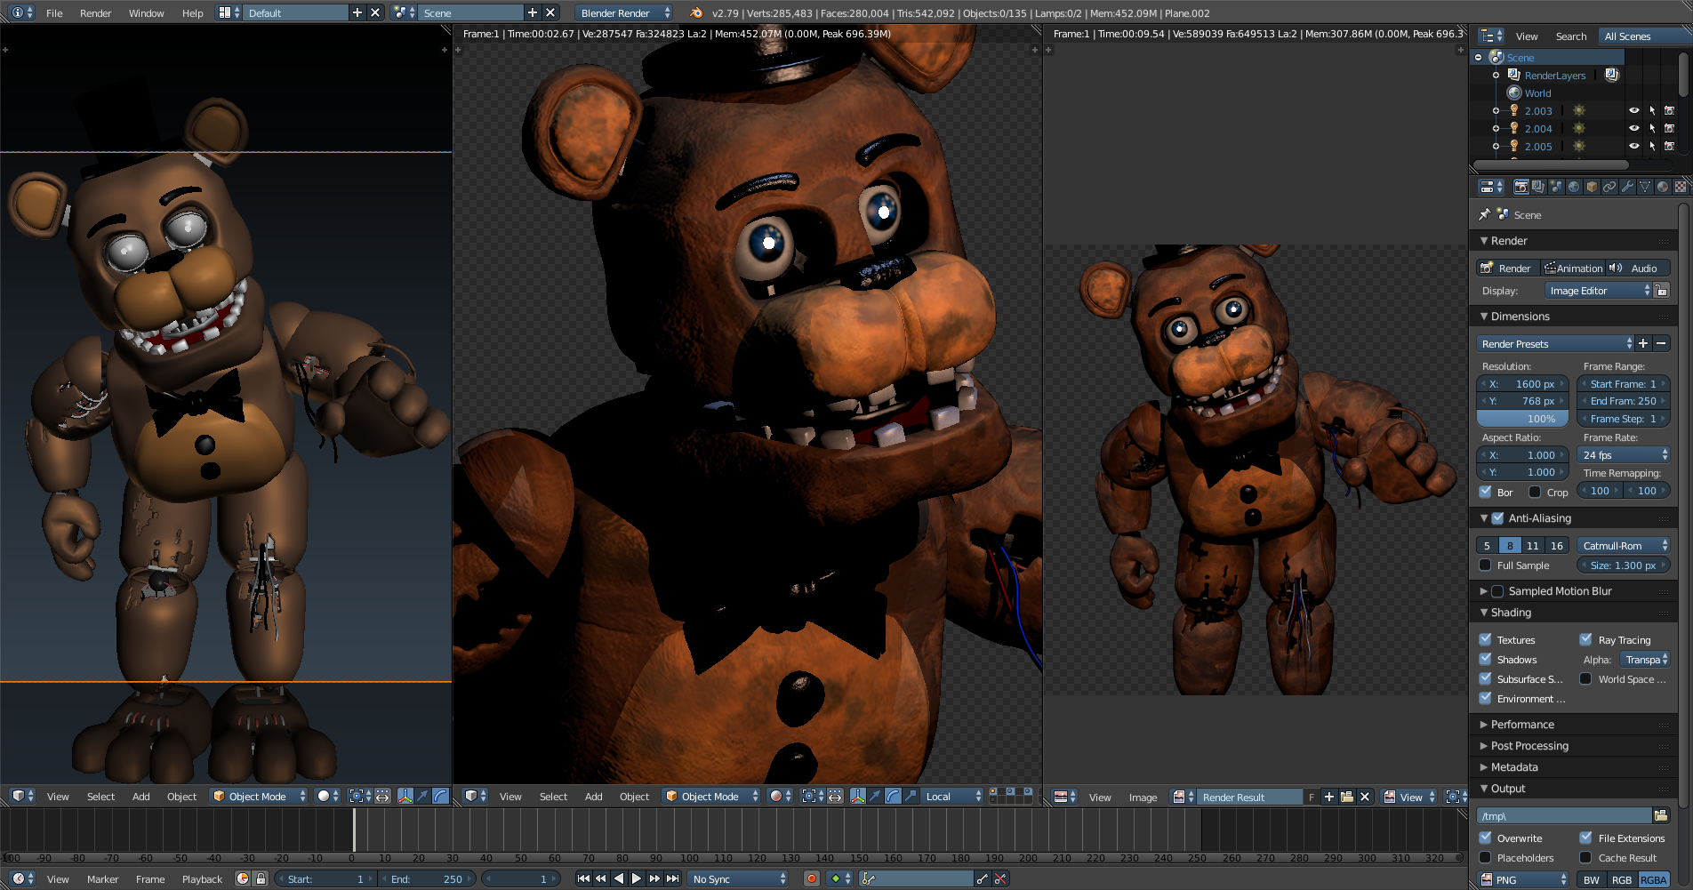Open the Mesh Data triangle tab
This screenshot has width=1693, height=890.
click(1645, 187)
